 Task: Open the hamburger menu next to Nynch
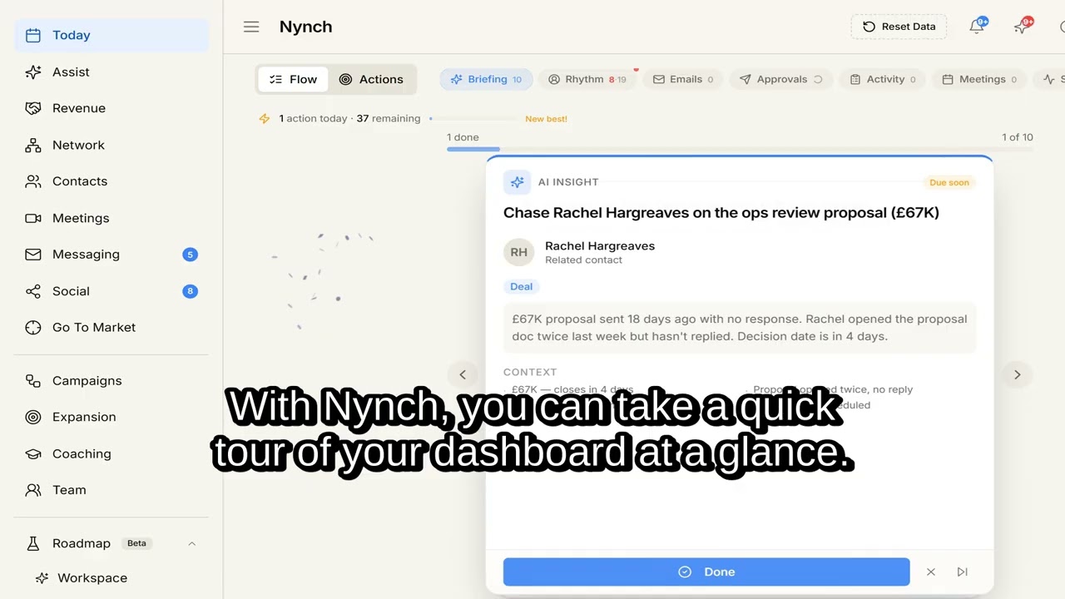click(x=251, y=27)
